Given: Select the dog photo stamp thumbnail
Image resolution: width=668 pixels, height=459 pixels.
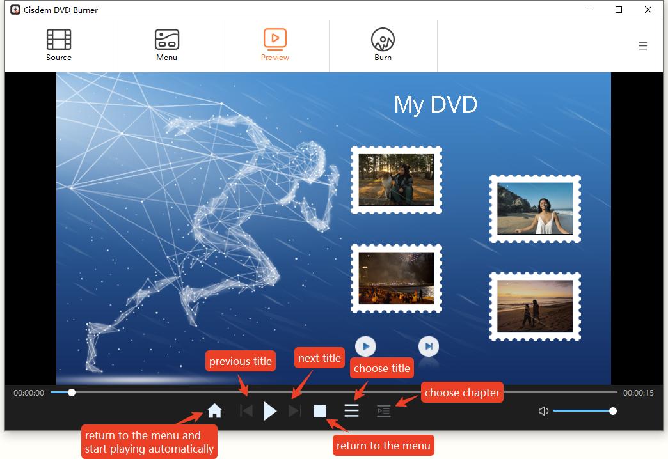Looking at the screenshot, I should pyautogui.click(x=396, y=180).
